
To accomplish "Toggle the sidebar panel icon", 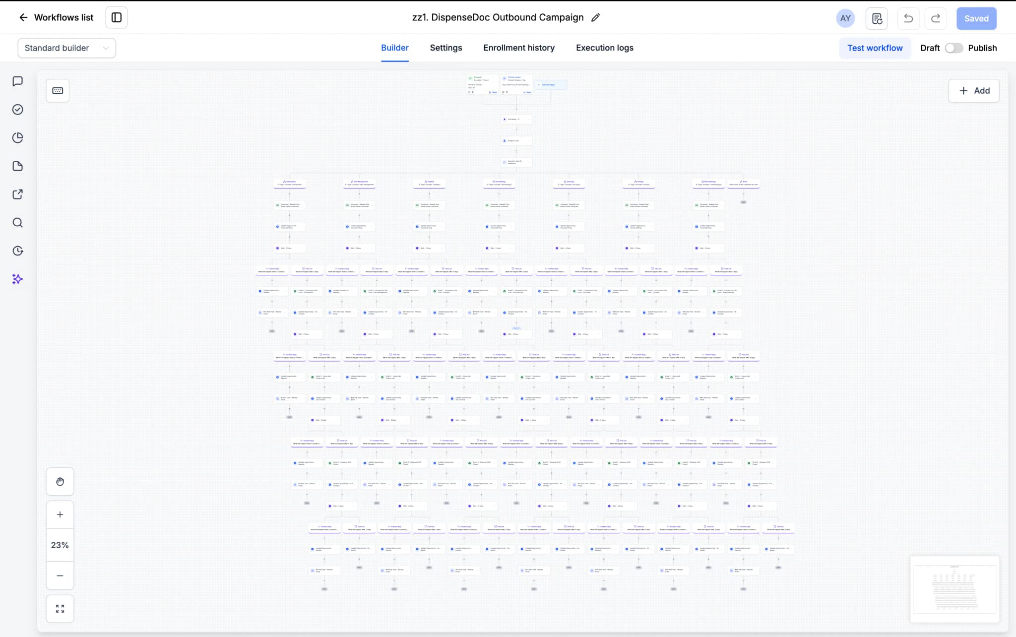I will [117, 18].
